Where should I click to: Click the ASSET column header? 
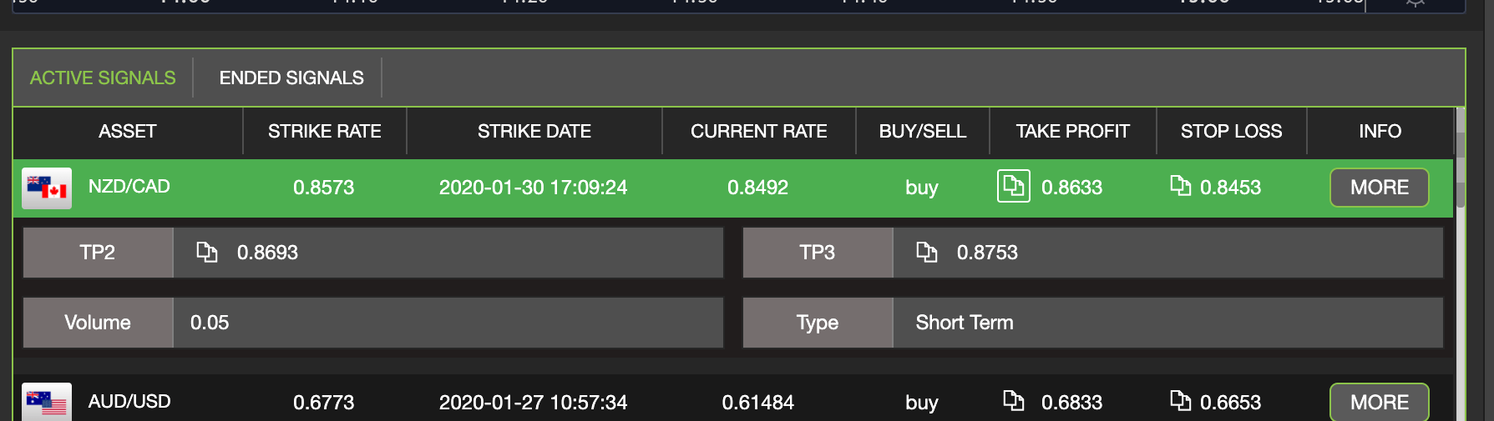point(128,131)
